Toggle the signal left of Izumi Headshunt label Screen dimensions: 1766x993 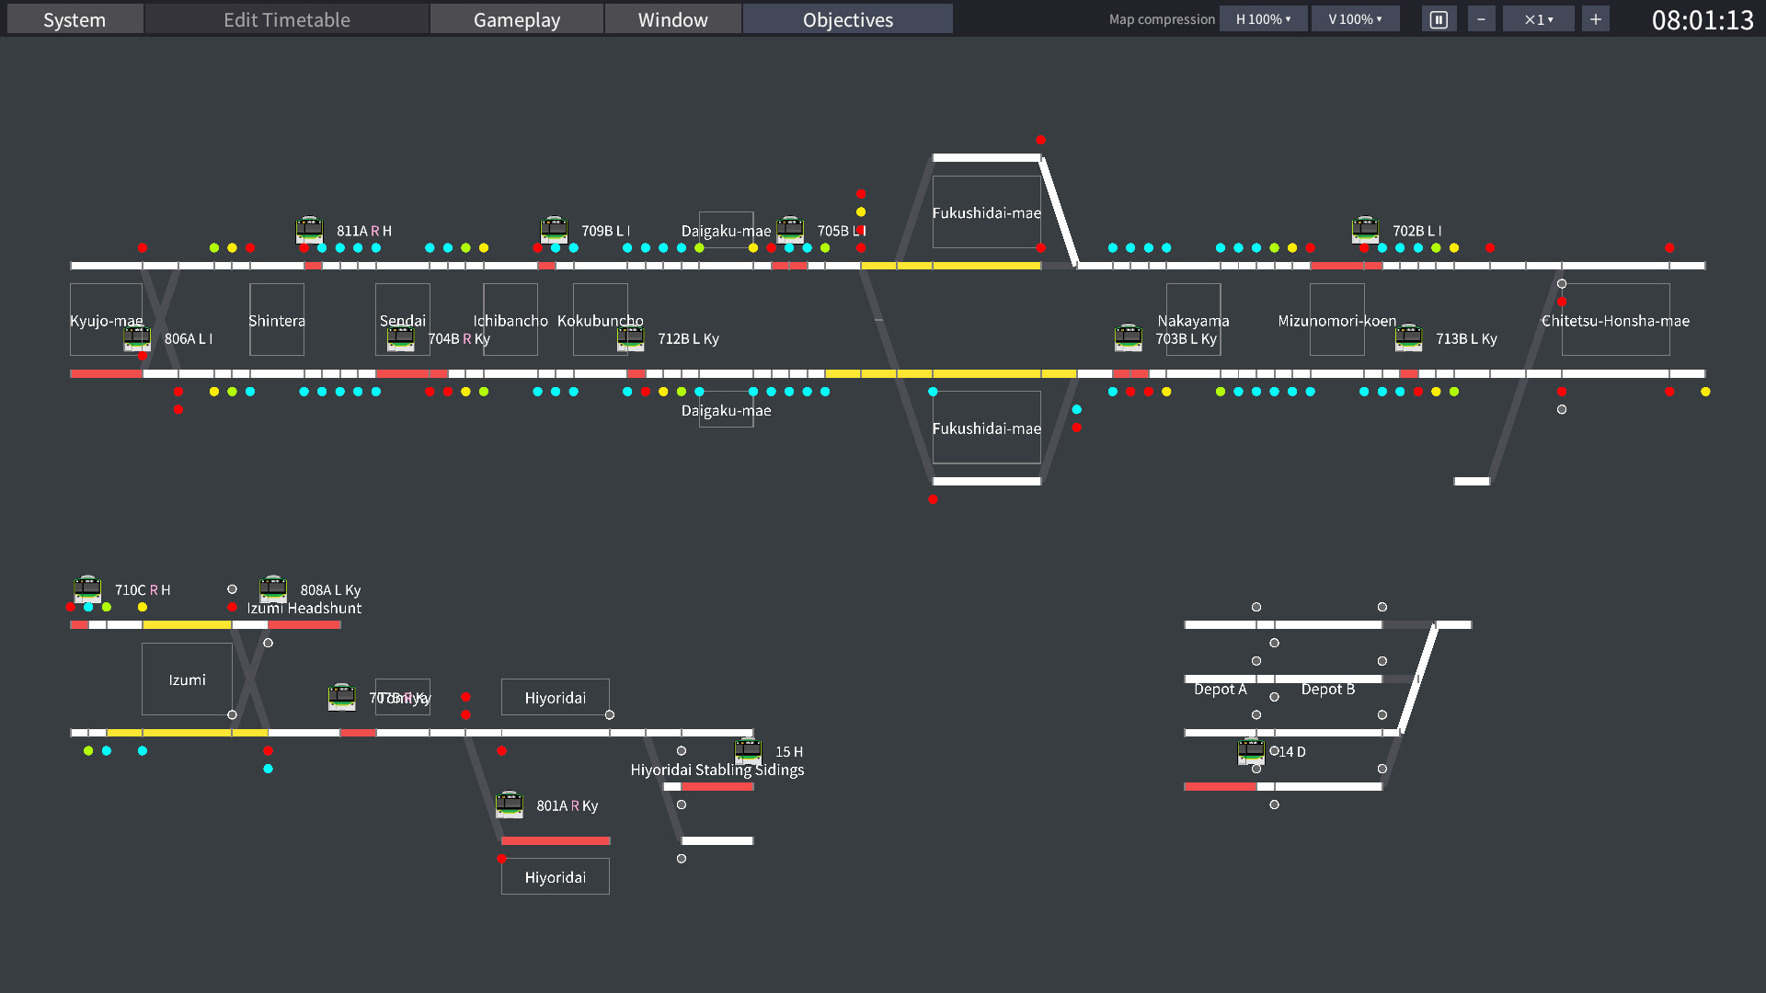coord(232,607)
